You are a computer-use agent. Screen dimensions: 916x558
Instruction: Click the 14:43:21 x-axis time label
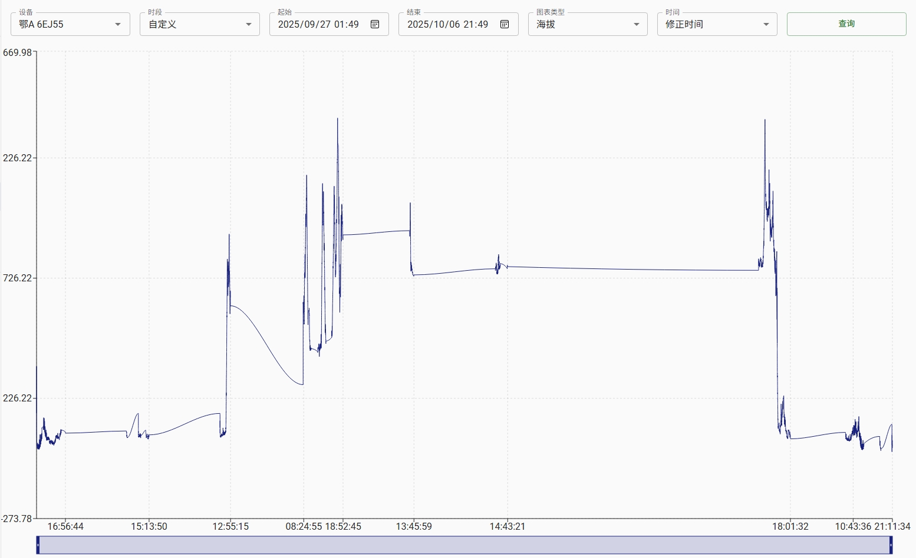507,526
